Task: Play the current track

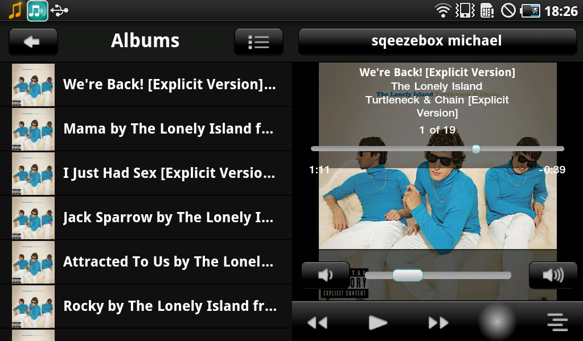Action: click(x=378, y=322)
